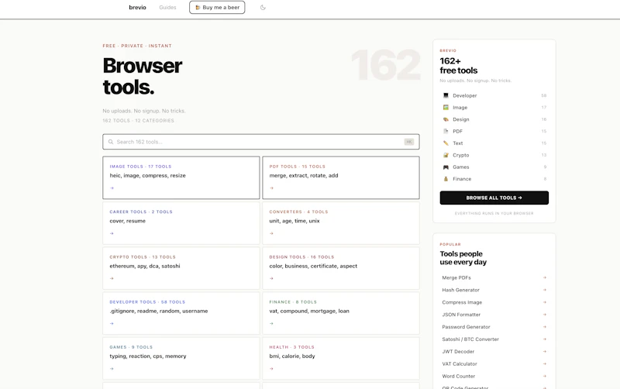This screenshot has width=620, height=389.
Task: Click the Browse All Tools button
Action: (494, 198)
